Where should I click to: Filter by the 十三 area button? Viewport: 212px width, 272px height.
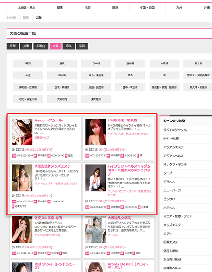point(28,76)
